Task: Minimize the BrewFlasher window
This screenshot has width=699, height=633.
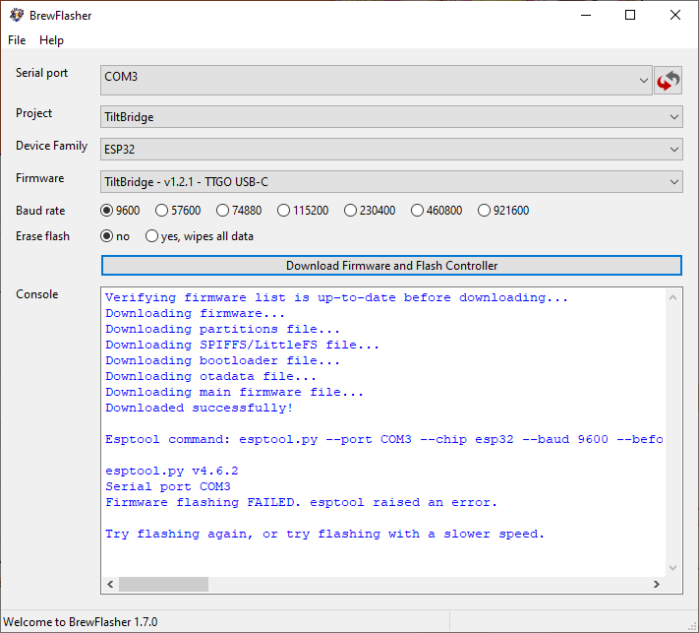Action: tap(586, 15)
